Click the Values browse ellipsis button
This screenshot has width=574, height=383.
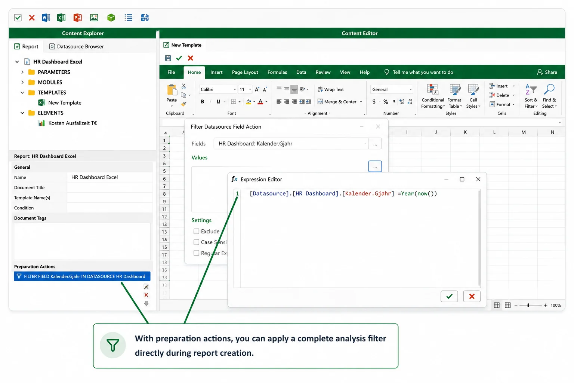pyautogui.click(x=375, y=166)
